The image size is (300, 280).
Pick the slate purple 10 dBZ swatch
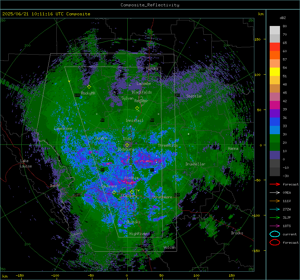(275, 155)
